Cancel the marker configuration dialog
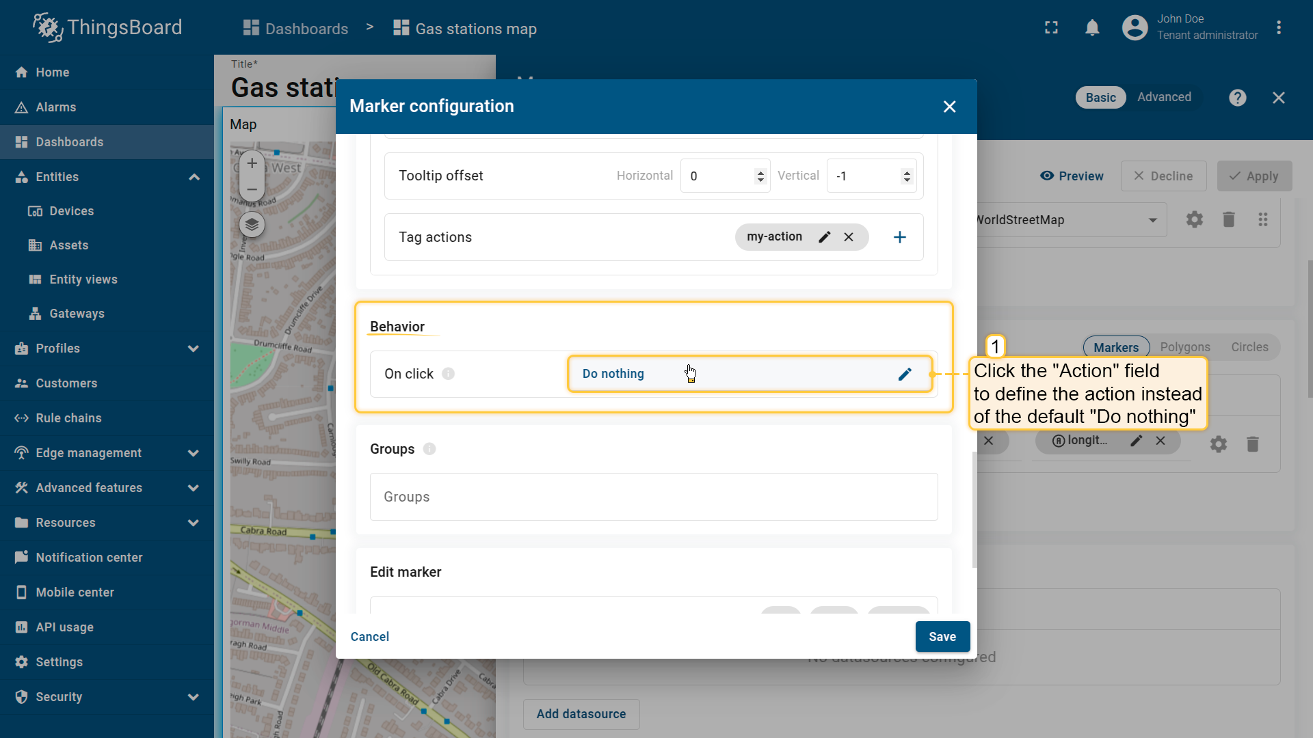The image size is (1313, 738). [x=369, y=637]
